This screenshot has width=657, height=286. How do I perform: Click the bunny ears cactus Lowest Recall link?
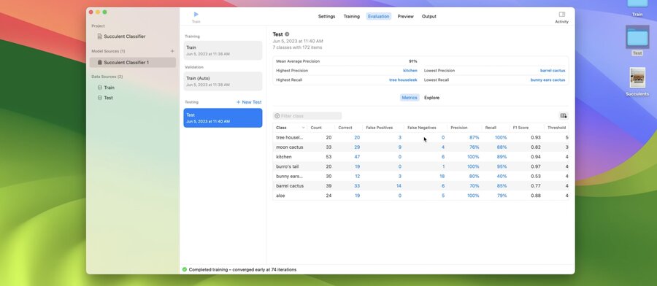(547, 80)
